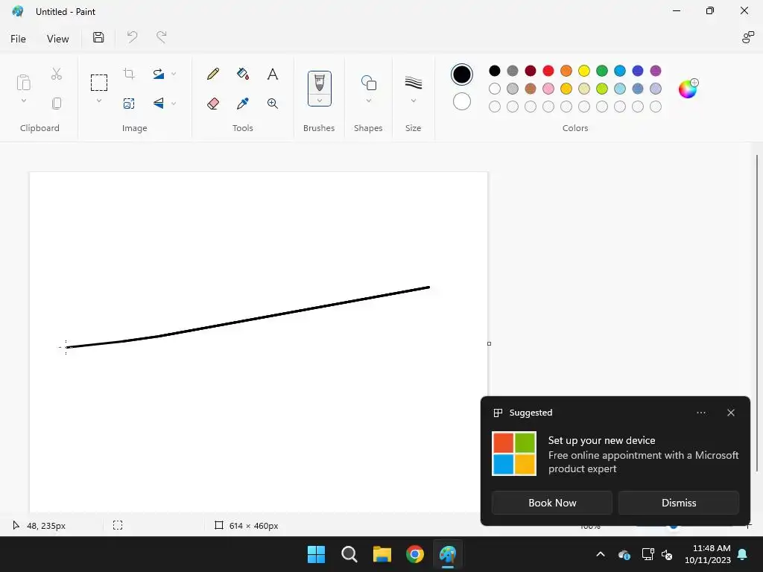Pick the orange color swatch
This screenshot has width=763, height=572.
coord(566,71)
